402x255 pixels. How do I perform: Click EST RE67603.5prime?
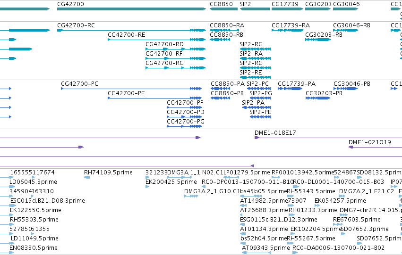point(338,224)
